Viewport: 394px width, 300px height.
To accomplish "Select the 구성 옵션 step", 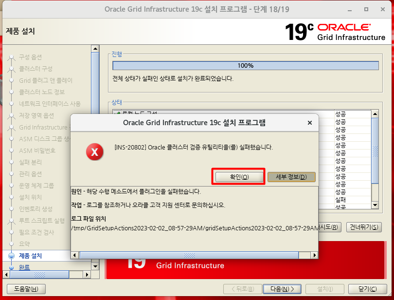I will [x=30, y=57].
